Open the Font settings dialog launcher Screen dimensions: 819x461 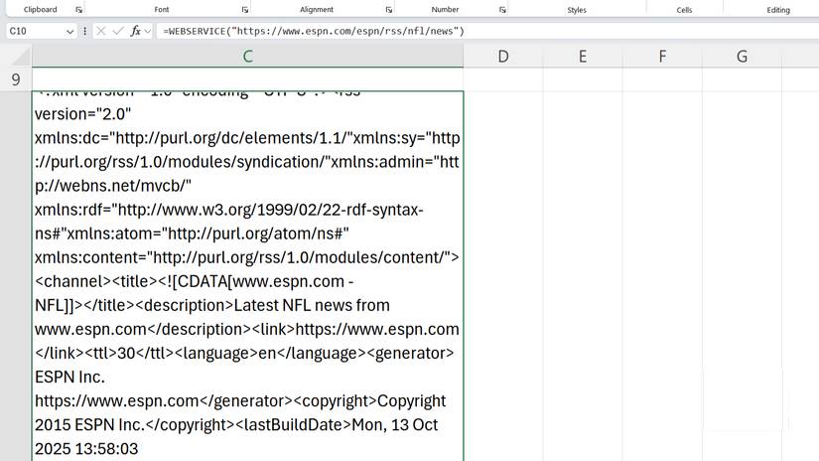click(x=245, y=10)
